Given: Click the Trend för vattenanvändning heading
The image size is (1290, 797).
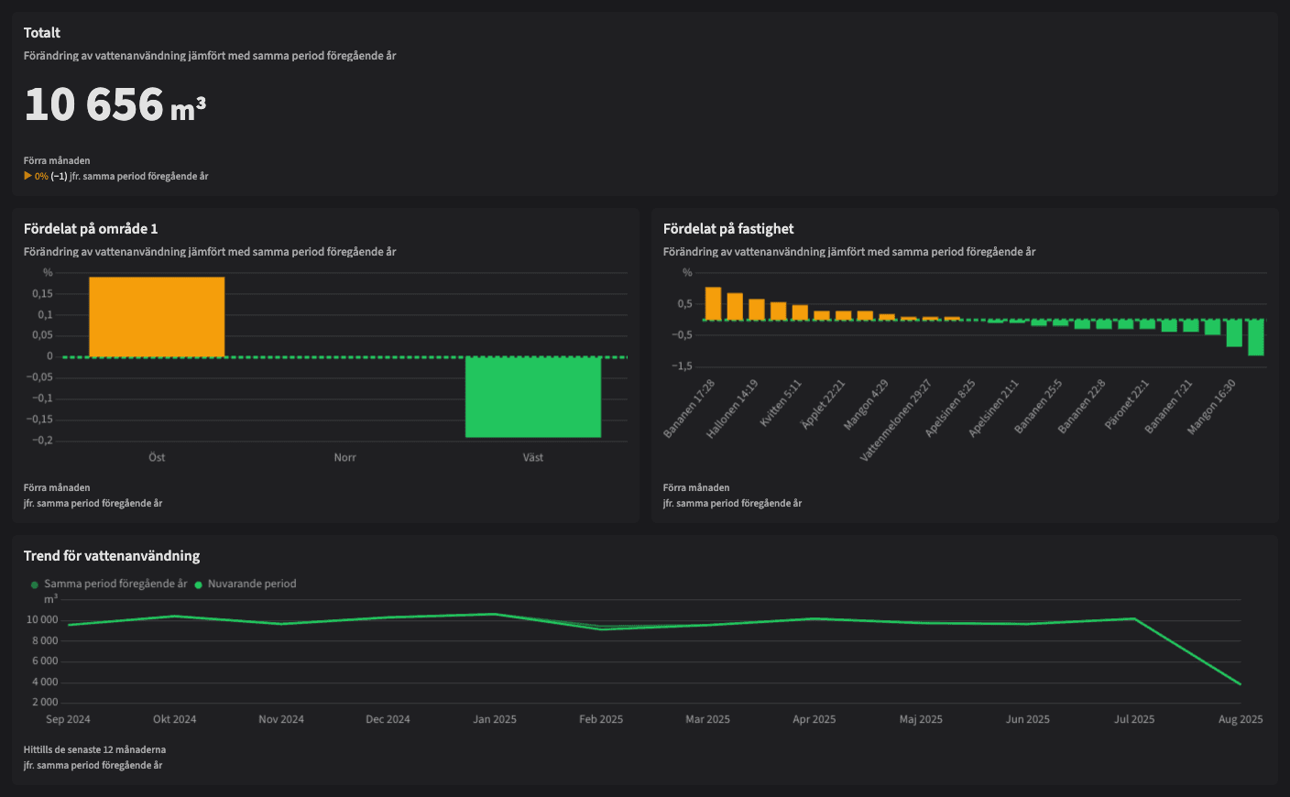Looking at the screenshot, I should [113, 555].
